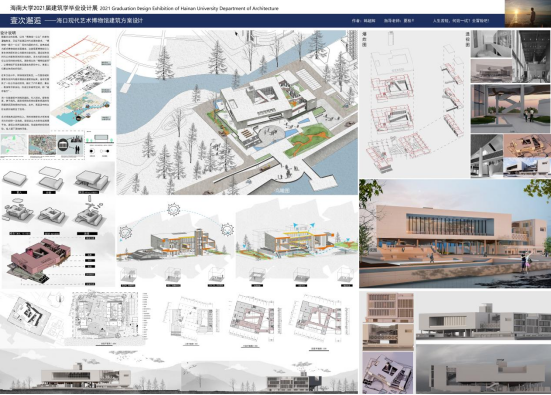Click the 壹次邂逅 project title
Screen dimensions: 551x395
coord(25,20)
